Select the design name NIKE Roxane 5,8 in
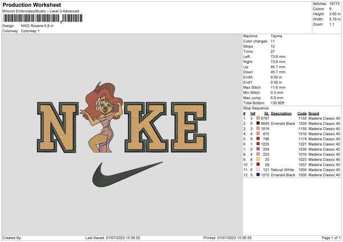343x242 pixels. [x=37, y=26]
